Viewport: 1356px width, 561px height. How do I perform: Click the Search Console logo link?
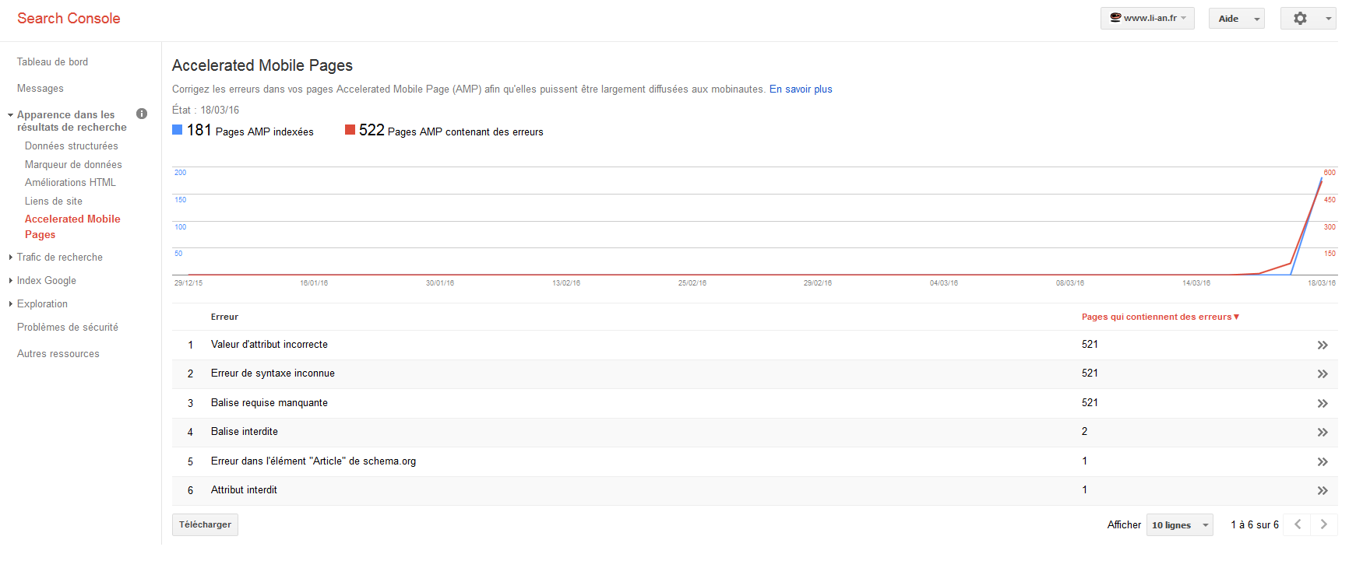(x=69, y=18)
